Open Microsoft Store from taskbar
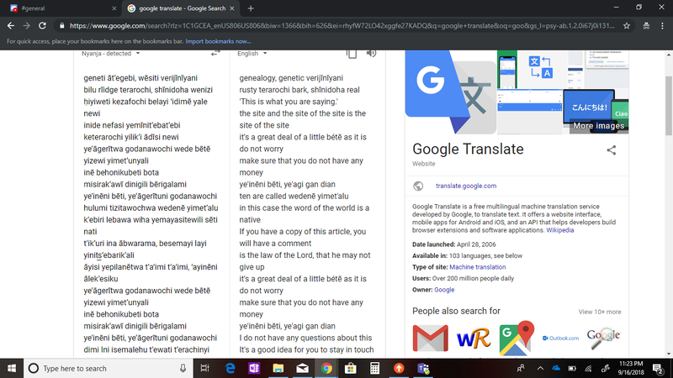This screenshot has width=673, height=378. coord(350,368)
